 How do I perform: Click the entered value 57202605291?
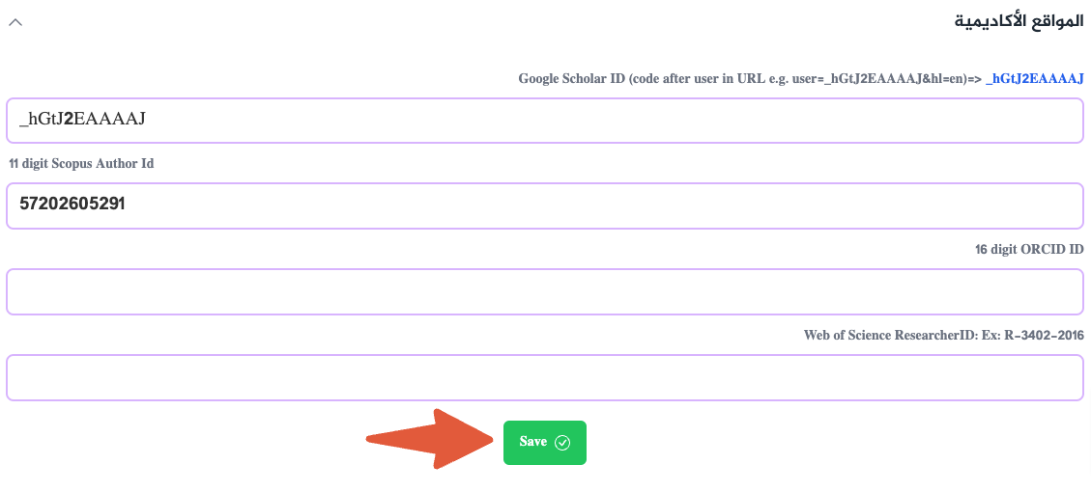click(x=72, y=205)
